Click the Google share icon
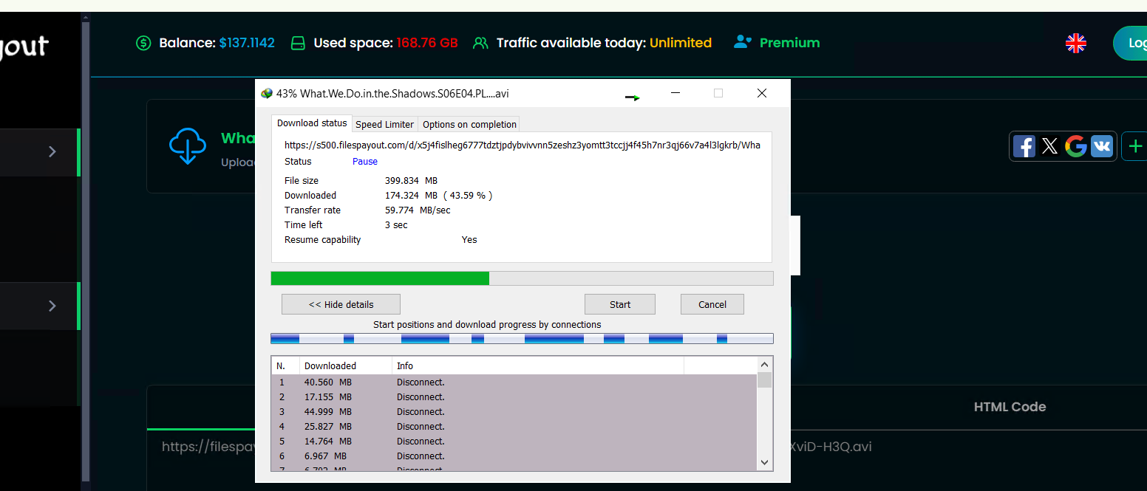Screen dimensions: 1147x491 click(x=1075, y=146)
